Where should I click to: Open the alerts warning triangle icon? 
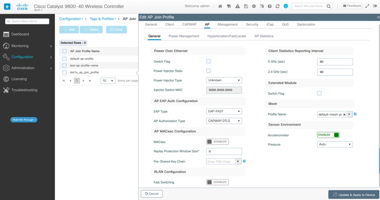[x=237, y=6]
